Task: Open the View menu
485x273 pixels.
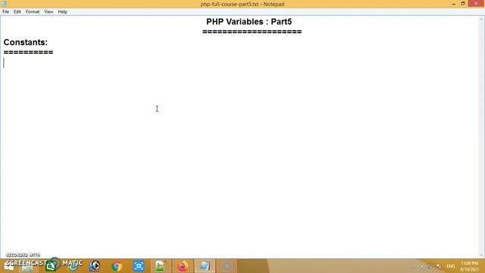Action: [48, 12]
